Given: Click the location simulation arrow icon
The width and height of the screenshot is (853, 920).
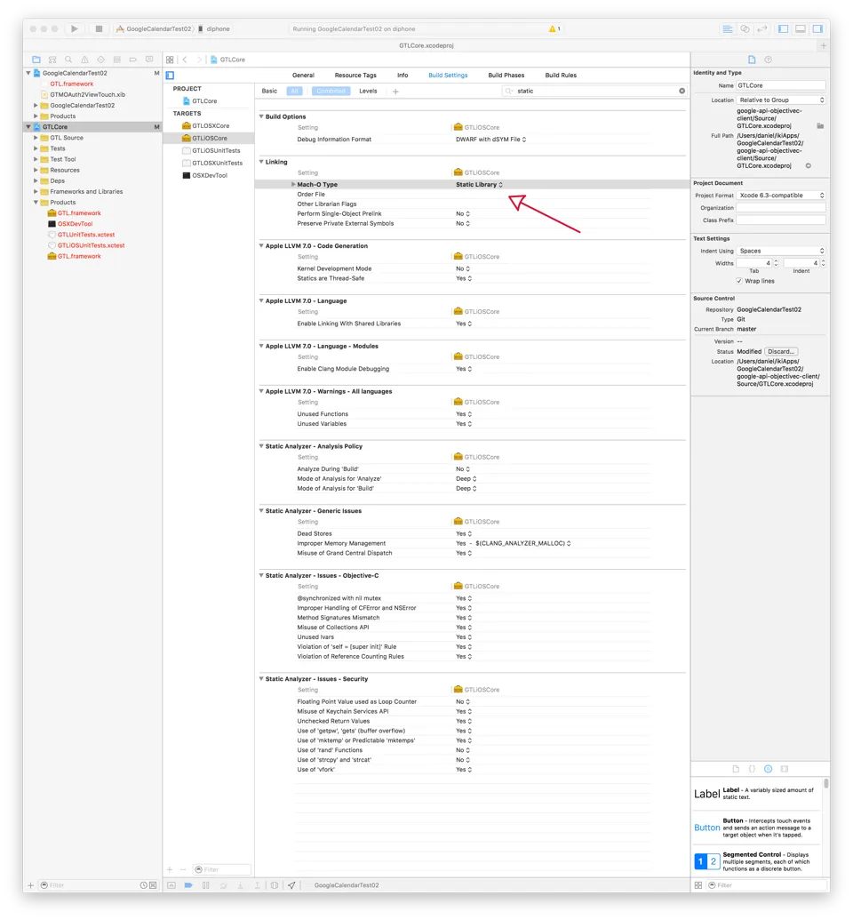Looking at the screenshot, I should point(291,884).
